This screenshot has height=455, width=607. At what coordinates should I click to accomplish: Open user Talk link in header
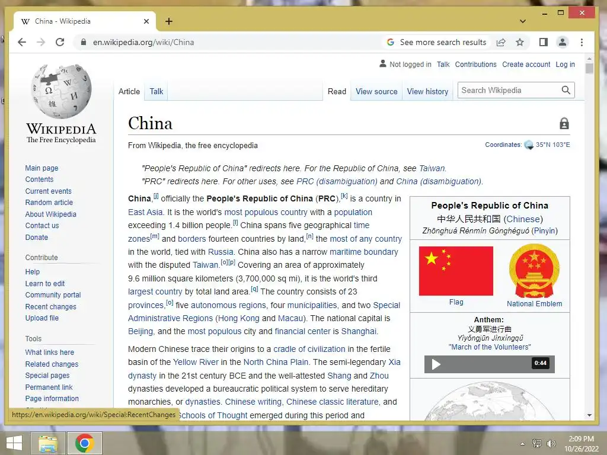[443, 65]
